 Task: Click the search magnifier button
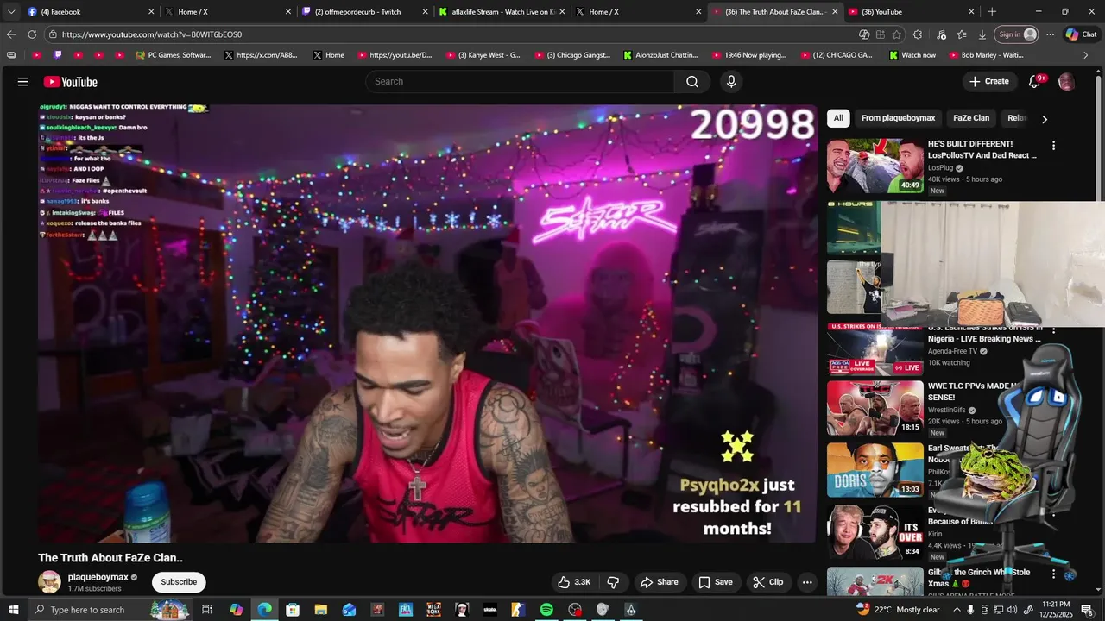pyautogui.click(x=692, y=82)
